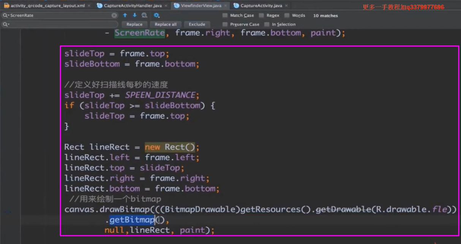Clear the ScreenRate search text
The width and height of the screenshot is (461, 244).
[114, 16]
